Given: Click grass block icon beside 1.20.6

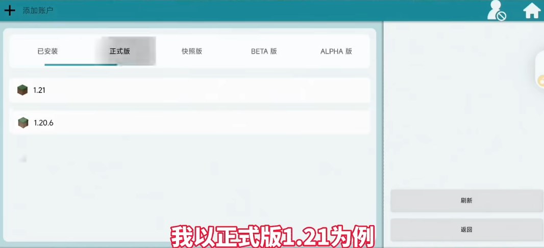Looking at the screenshot, I should point(23,123).
